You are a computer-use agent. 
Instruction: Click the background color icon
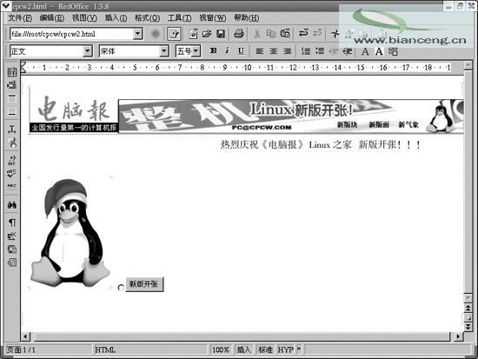coord(393,51)
